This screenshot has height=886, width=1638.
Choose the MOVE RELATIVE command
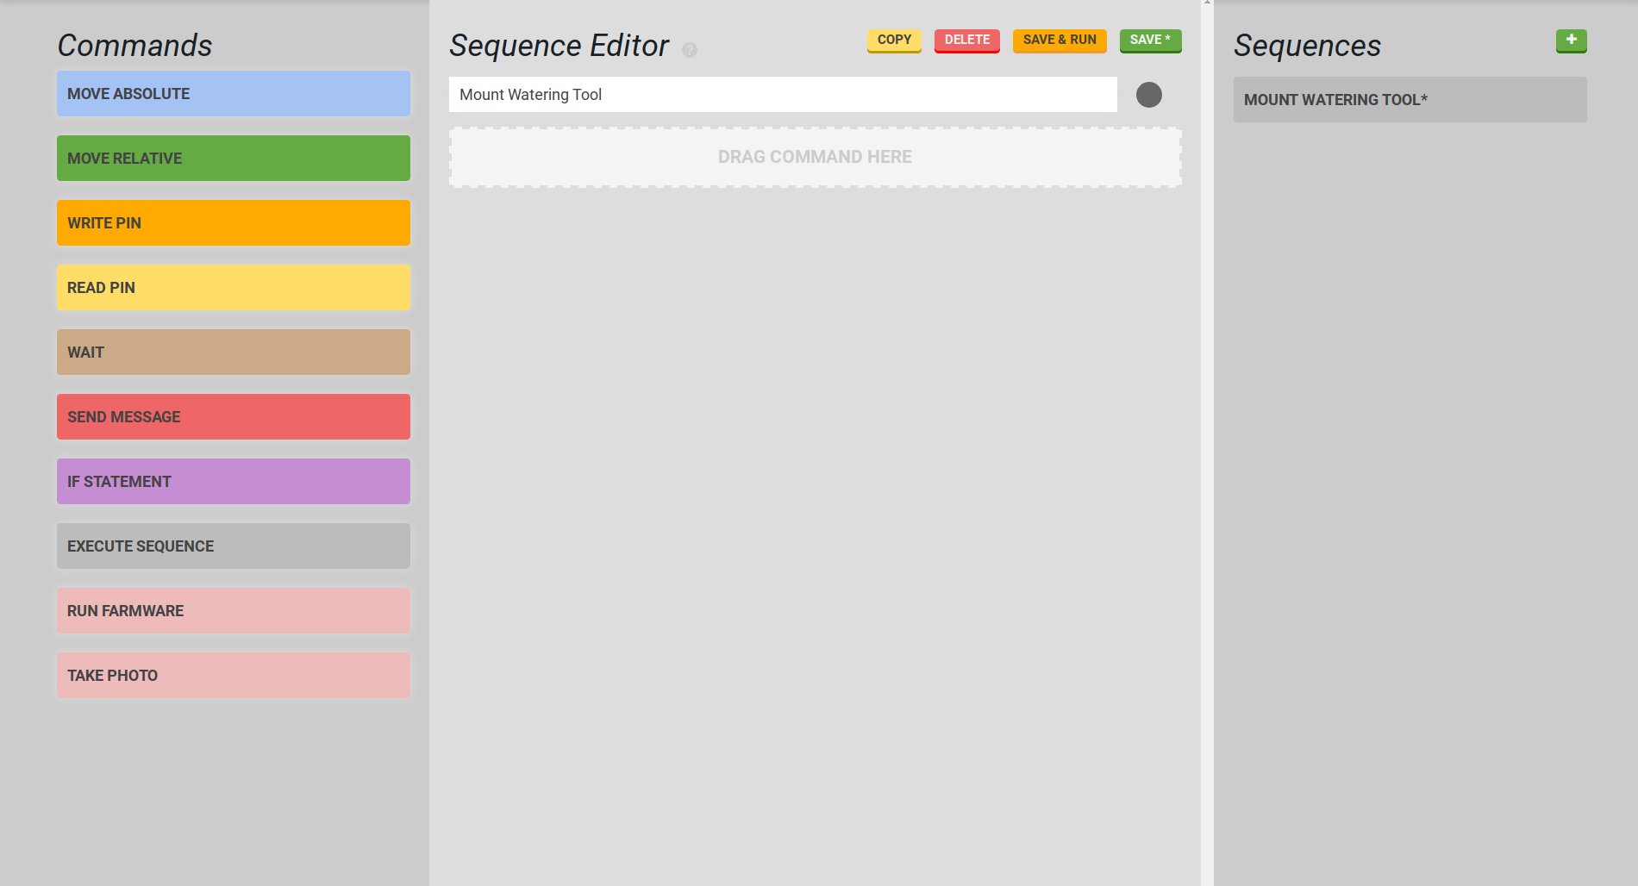point(234,159)
